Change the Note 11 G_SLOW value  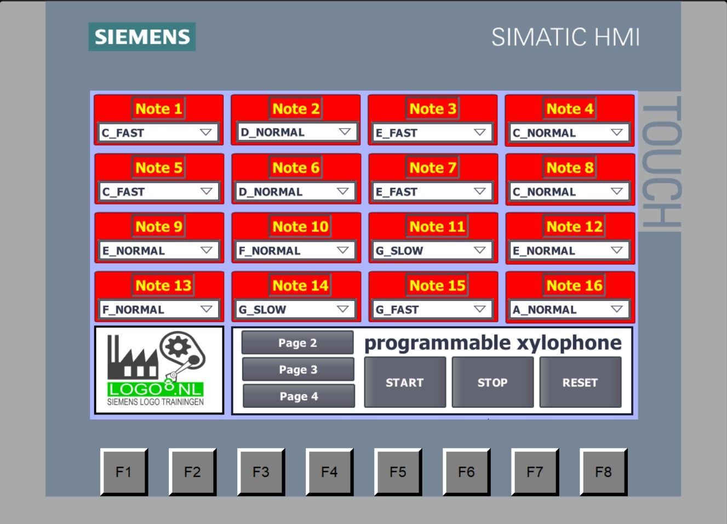coord(432,250)
